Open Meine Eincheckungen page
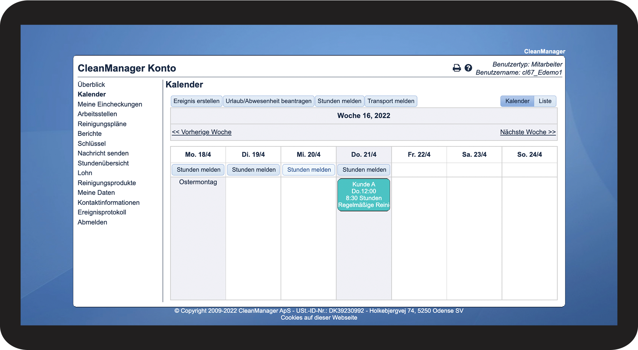 [x=110, y=104]
